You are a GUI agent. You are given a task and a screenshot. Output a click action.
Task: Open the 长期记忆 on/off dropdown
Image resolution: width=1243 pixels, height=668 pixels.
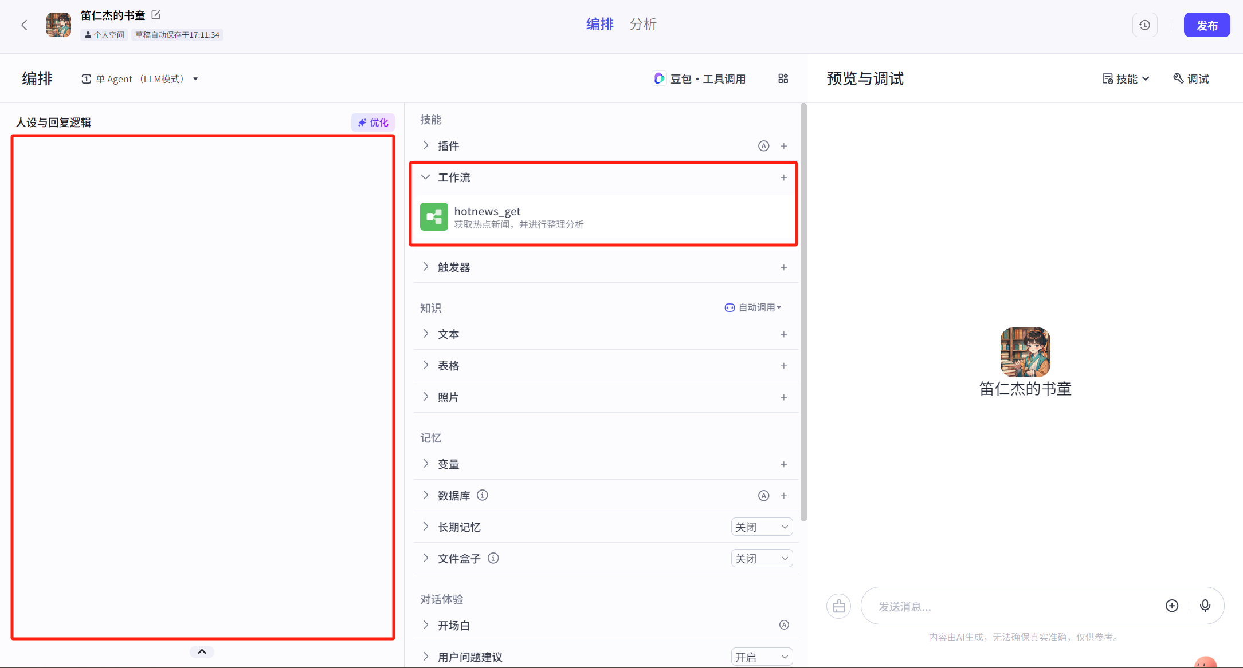pyautogui.click(x=762, y=527)
